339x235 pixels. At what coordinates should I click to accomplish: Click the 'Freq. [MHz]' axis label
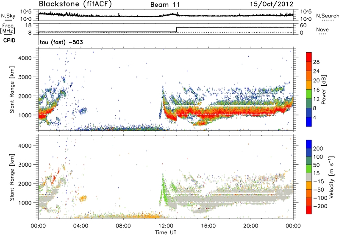coord(8,29)
